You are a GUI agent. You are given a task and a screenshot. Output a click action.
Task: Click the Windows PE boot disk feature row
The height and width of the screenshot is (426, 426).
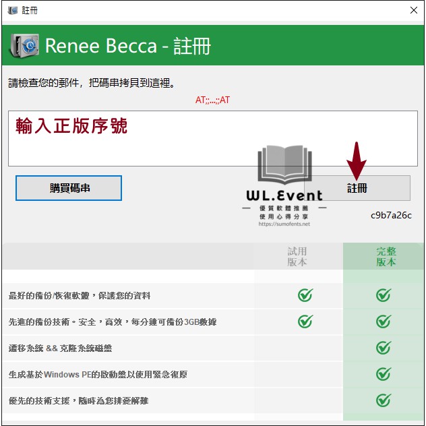click(98, 374)
